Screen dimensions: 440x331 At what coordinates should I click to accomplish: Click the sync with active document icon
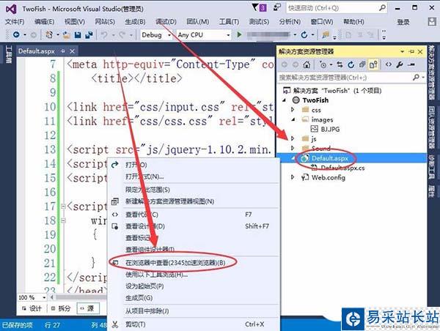coord(340,64)
